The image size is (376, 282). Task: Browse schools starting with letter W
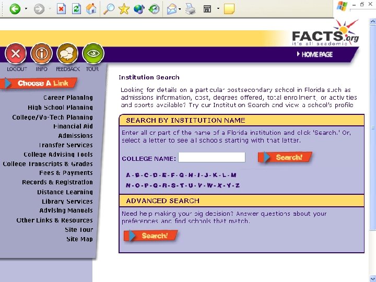point(210,185)
